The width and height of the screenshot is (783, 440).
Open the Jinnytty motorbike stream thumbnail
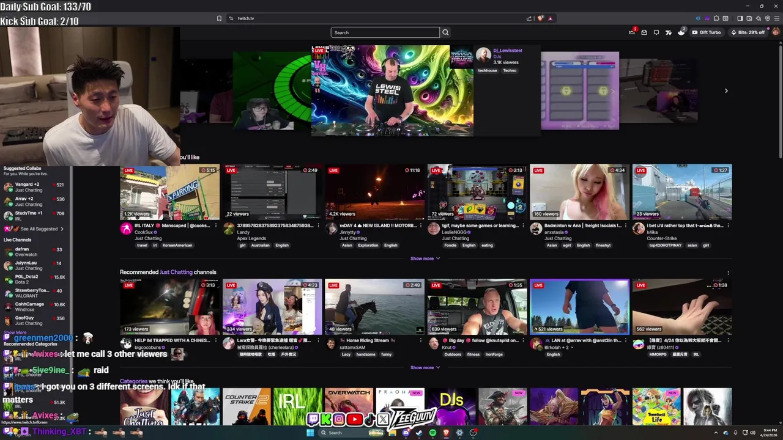(x=374, y=192)
